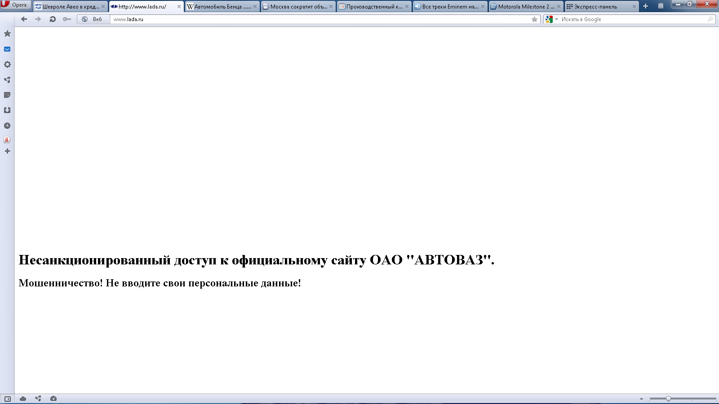Add a new panel with the sidebar plus
The width and height of the screenshot is (719, 404).
click(7, 151)
